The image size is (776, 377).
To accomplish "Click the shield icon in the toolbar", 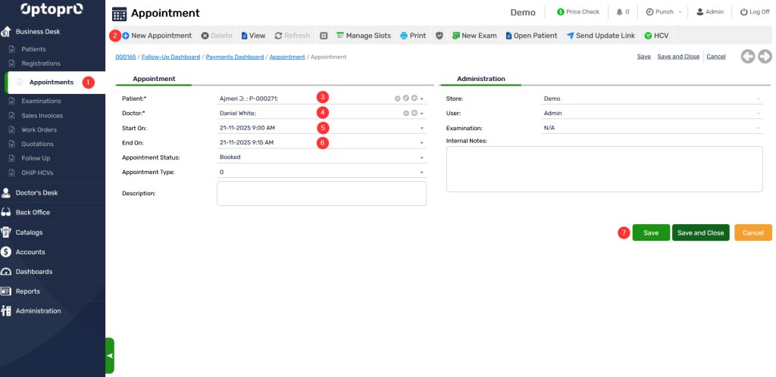I will click(x=439, y=36).
